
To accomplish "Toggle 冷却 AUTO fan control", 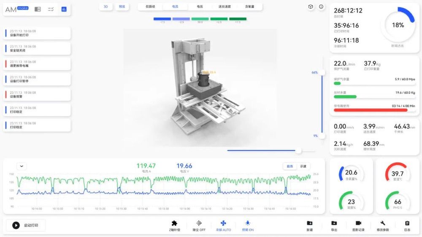I will click(x=223, y=226).
